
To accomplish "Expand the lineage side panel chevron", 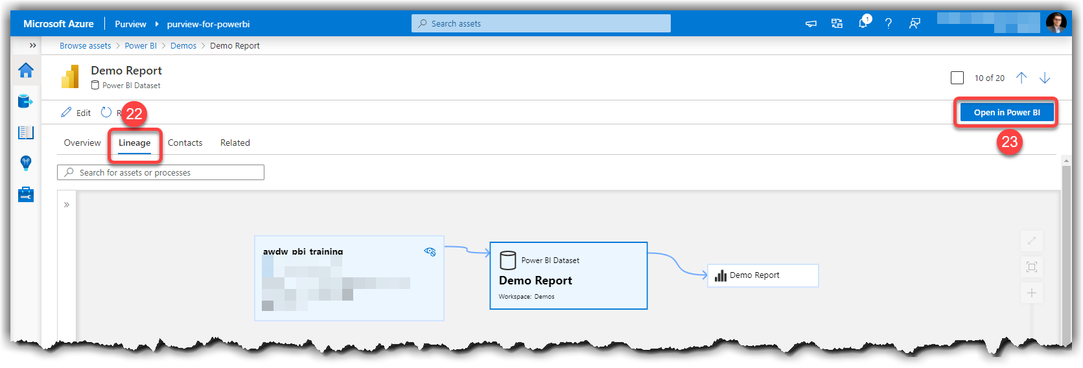I will pyautogui.click(x=67, y=205).
